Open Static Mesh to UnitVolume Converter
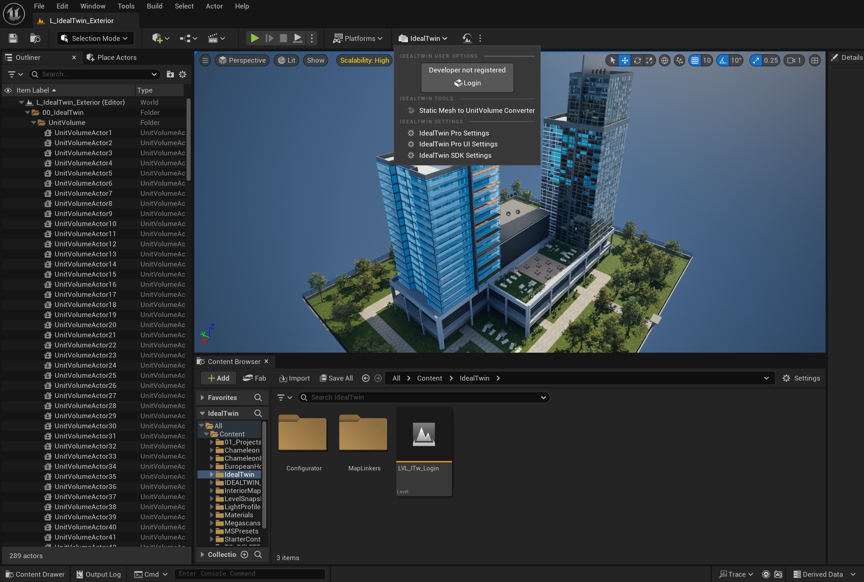 click(471, 110)
